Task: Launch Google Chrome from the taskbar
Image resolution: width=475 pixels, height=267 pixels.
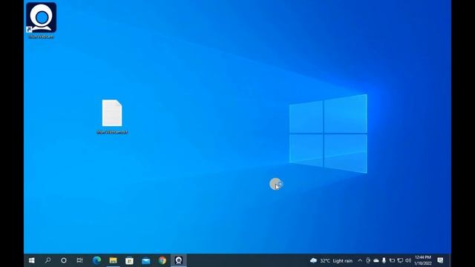Action: (163, 260)
